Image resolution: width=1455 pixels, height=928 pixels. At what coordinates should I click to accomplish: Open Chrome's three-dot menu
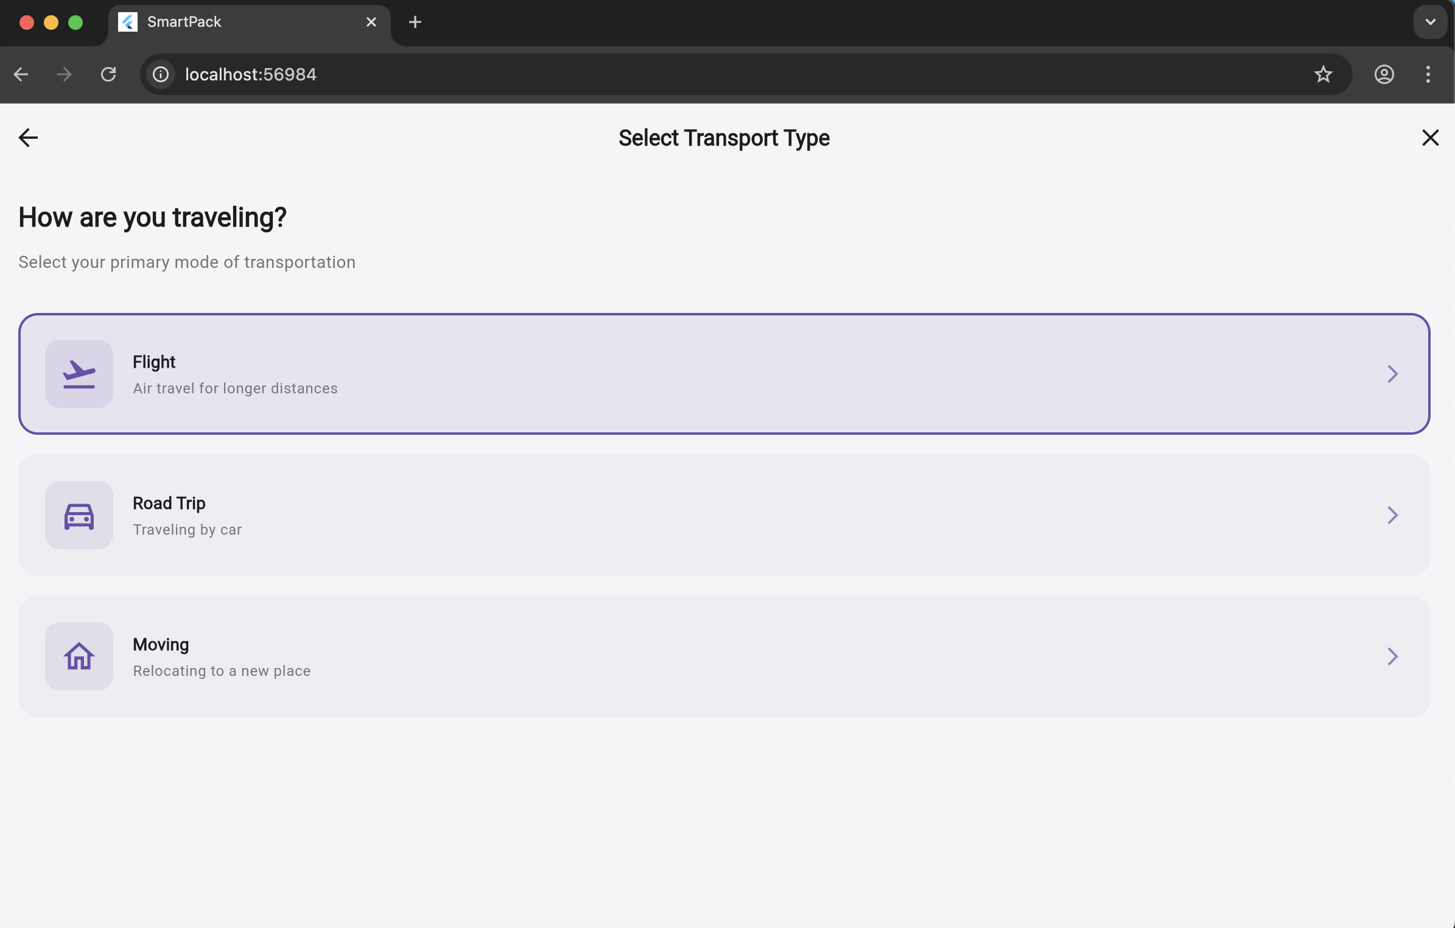[1428, 74]
